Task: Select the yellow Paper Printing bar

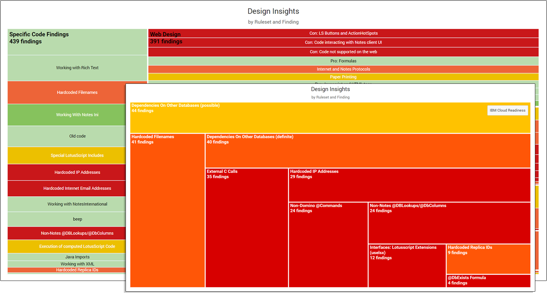Action: (x=343, y=77)
